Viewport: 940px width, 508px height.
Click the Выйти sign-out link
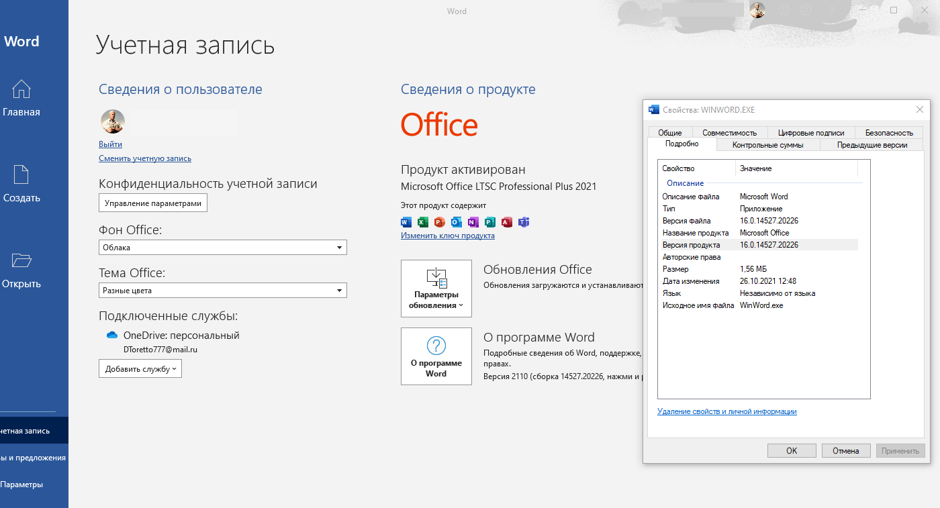pyautogui.click(x=110, y=144)
